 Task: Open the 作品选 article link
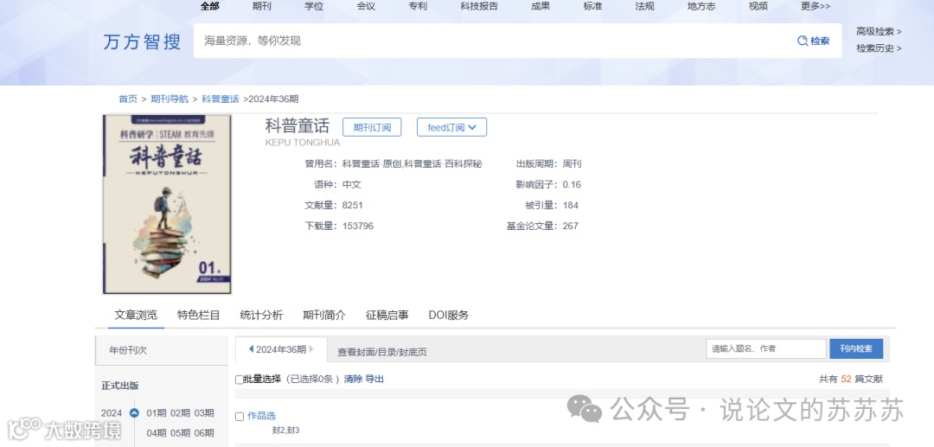pyautogui.click(x=261, y=416)
